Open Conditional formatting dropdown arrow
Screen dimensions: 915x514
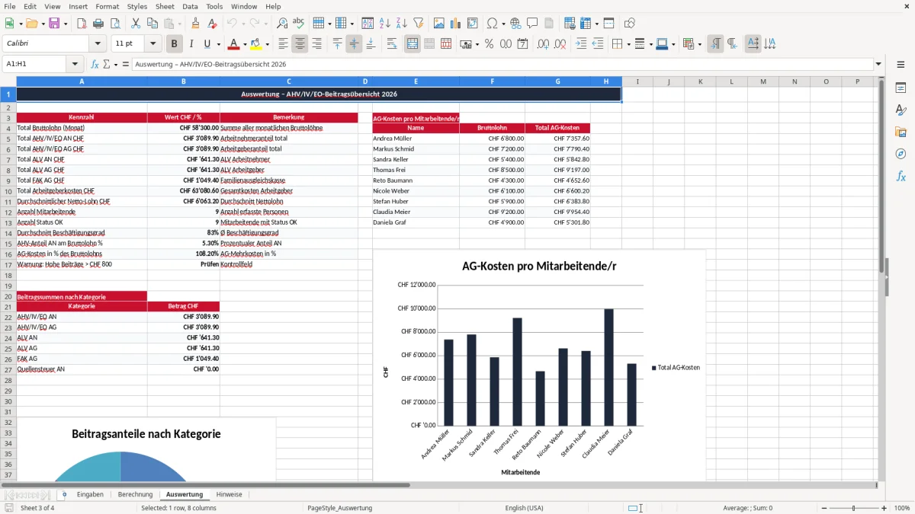699,44
